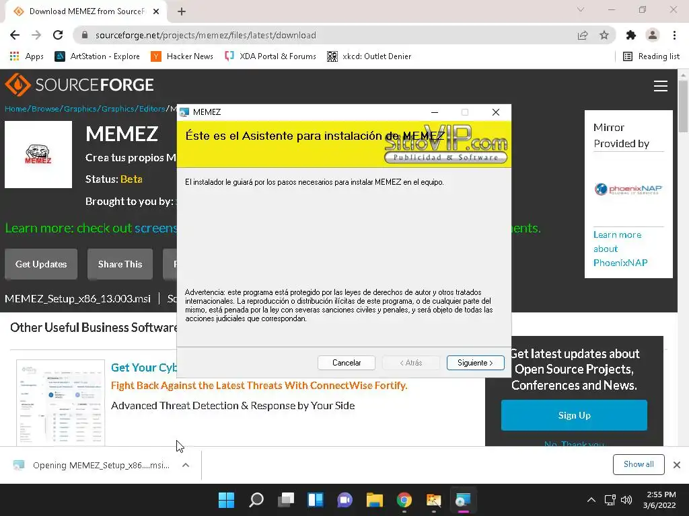Open File Explorer from the taskbar
689x516 pixels.
point(374,500)
